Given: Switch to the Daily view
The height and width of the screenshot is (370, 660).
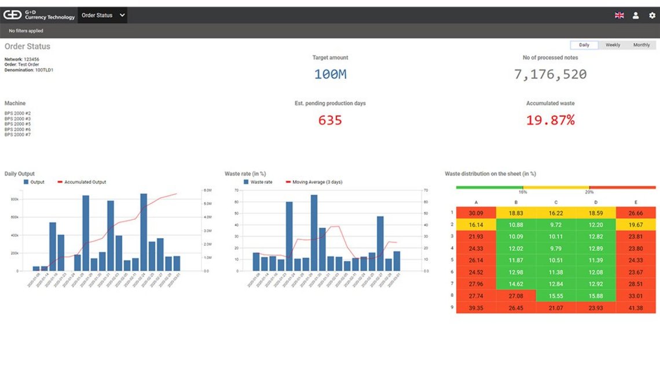Looking at the screenshot, I should [584, 45].
